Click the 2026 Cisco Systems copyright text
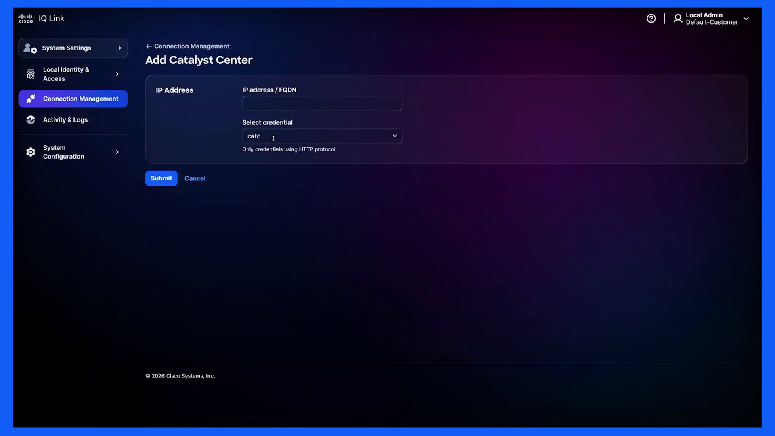This screenshot has height=436, width=775. pos(180,376)
